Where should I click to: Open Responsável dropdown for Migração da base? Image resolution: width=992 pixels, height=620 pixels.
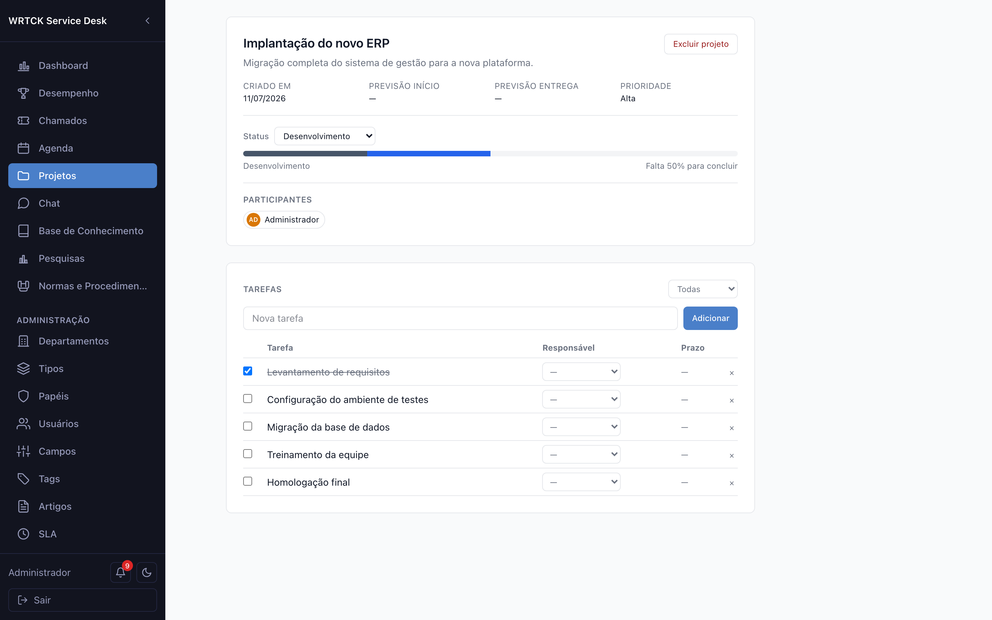point(581,427)
